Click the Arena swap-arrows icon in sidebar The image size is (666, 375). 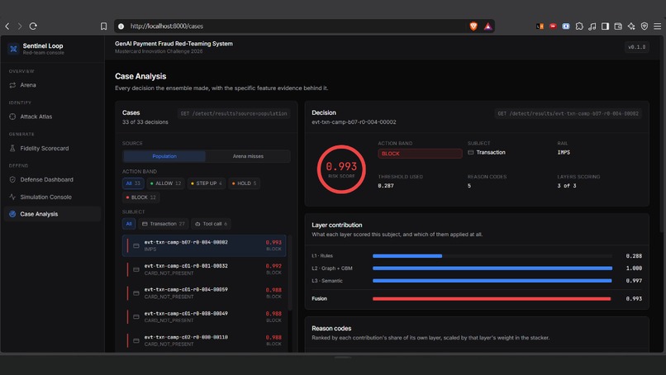(12, 85)
